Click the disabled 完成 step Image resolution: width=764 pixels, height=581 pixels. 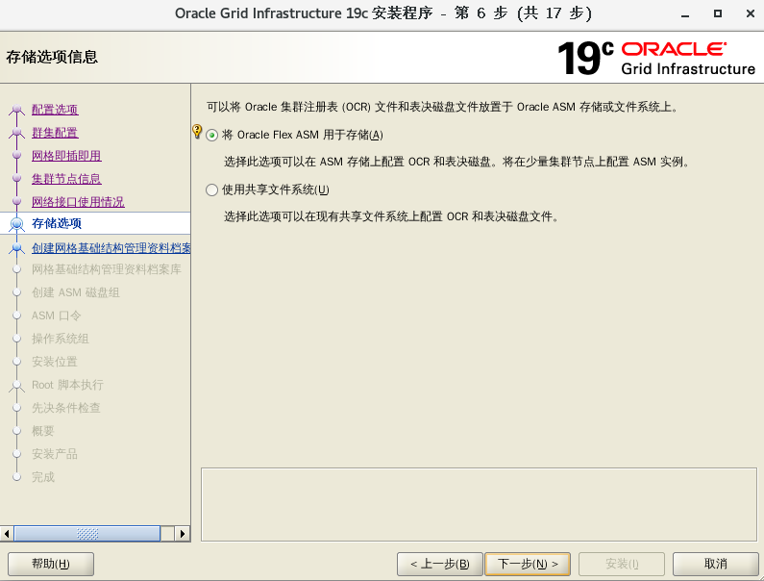tap(43, 477)
